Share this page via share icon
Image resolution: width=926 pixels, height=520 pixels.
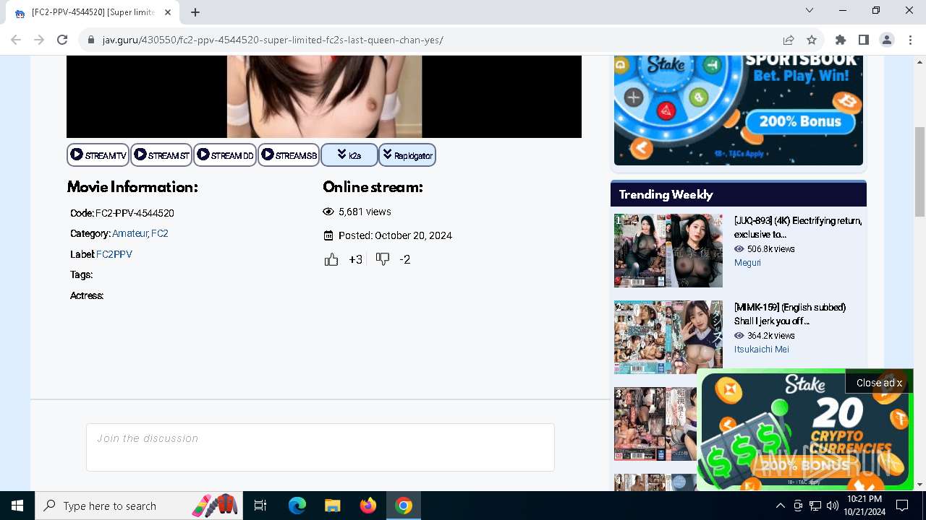pyautogui.click(x=789, y=40)
